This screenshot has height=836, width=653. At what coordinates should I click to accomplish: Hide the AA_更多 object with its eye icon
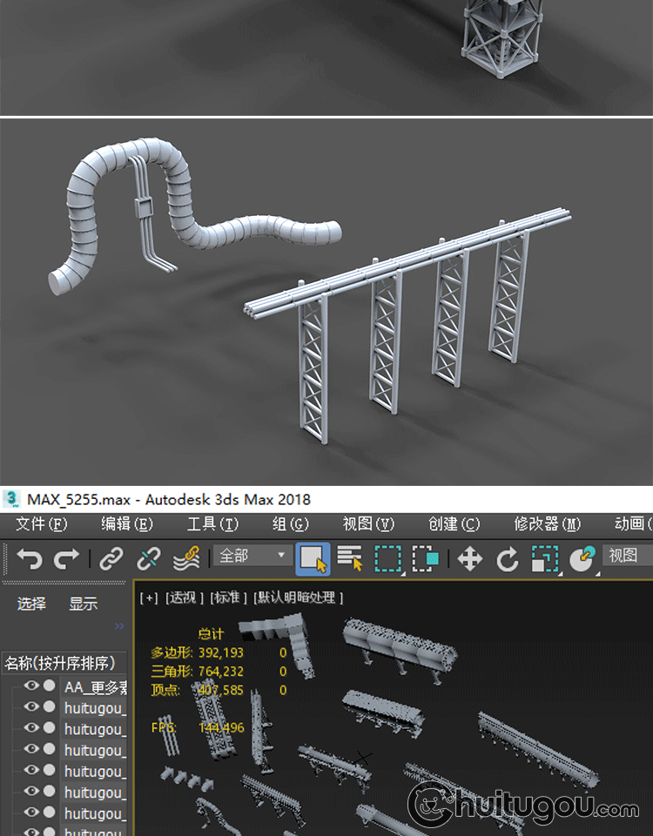(31, 686)
